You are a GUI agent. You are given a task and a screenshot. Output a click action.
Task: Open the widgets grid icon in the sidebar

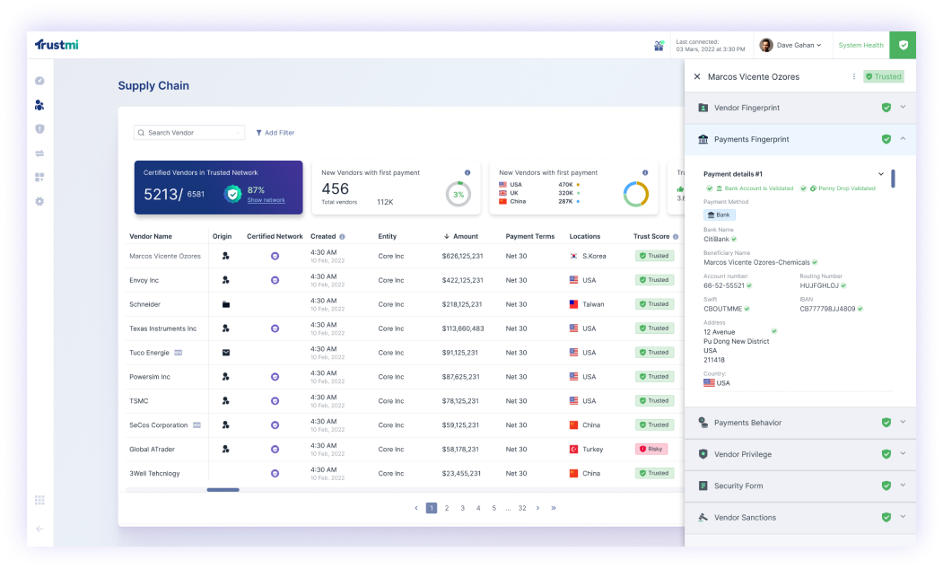(39, 178)
